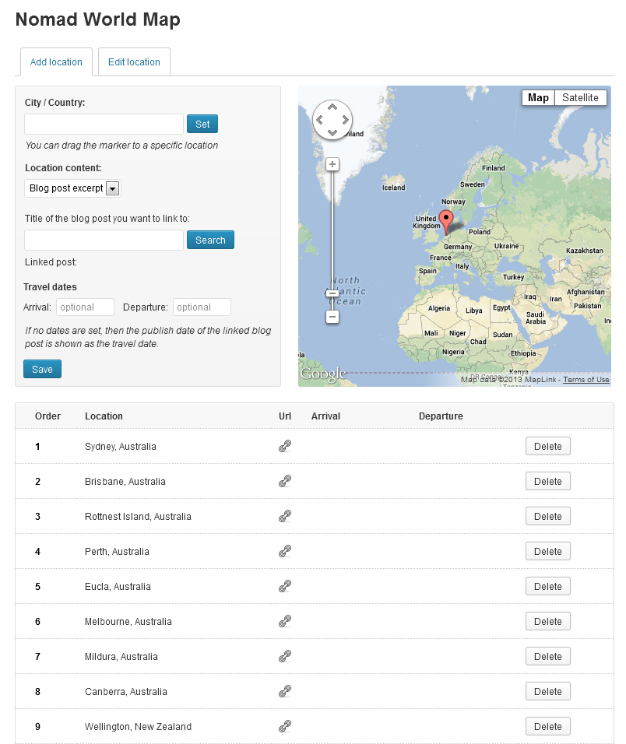Viewport: 626px width, 744px height.
Task: Open the Location content dropdown
Action: point(73,188)
